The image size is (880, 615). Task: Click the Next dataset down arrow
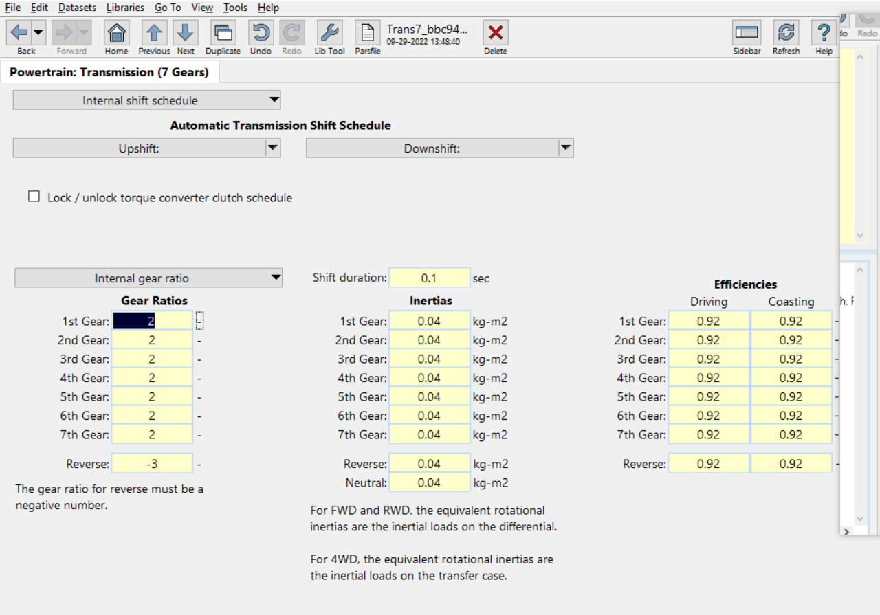pyautogui.click(x=186, y=33)
